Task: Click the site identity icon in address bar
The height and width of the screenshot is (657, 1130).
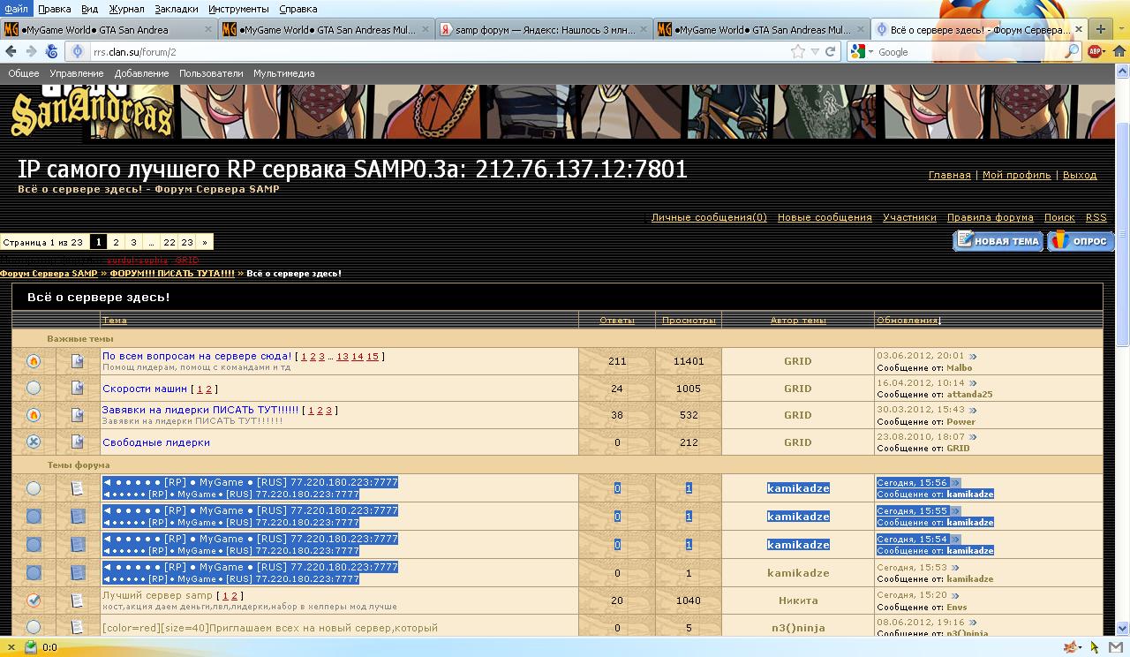Action: click(78, 51)
